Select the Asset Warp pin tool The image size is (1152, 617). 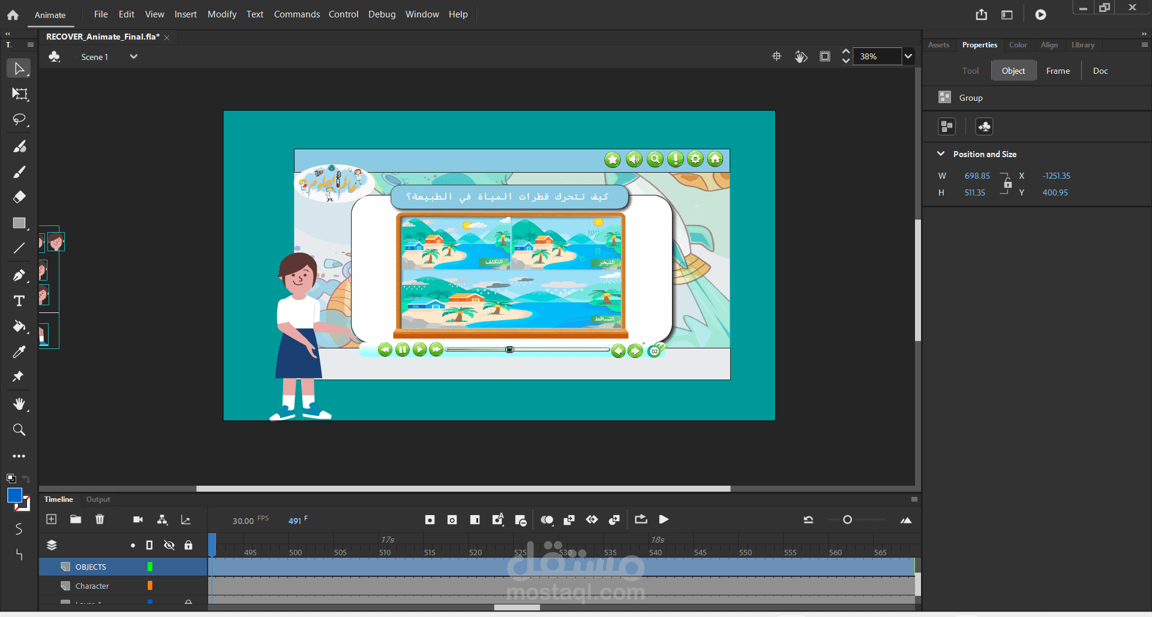pyautogui.click(x=18, y=377)
